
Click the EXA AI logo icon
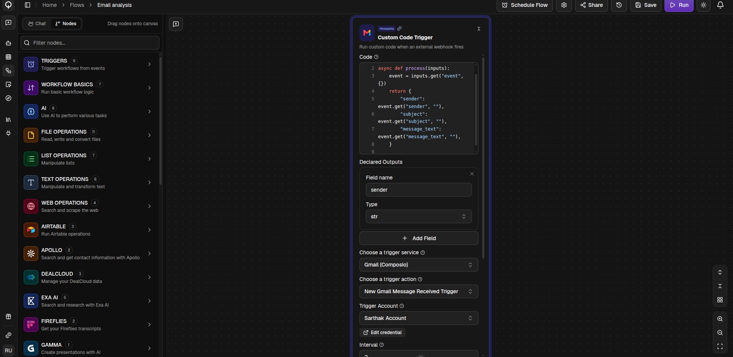tap(31, 301)
